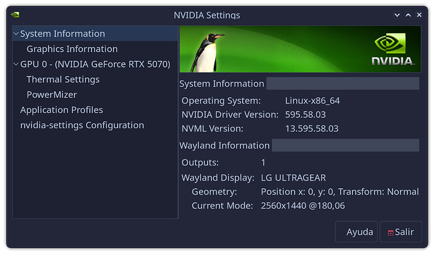
Task: Click the NVIDIA Settings window title
Action: tap(207, 15)
